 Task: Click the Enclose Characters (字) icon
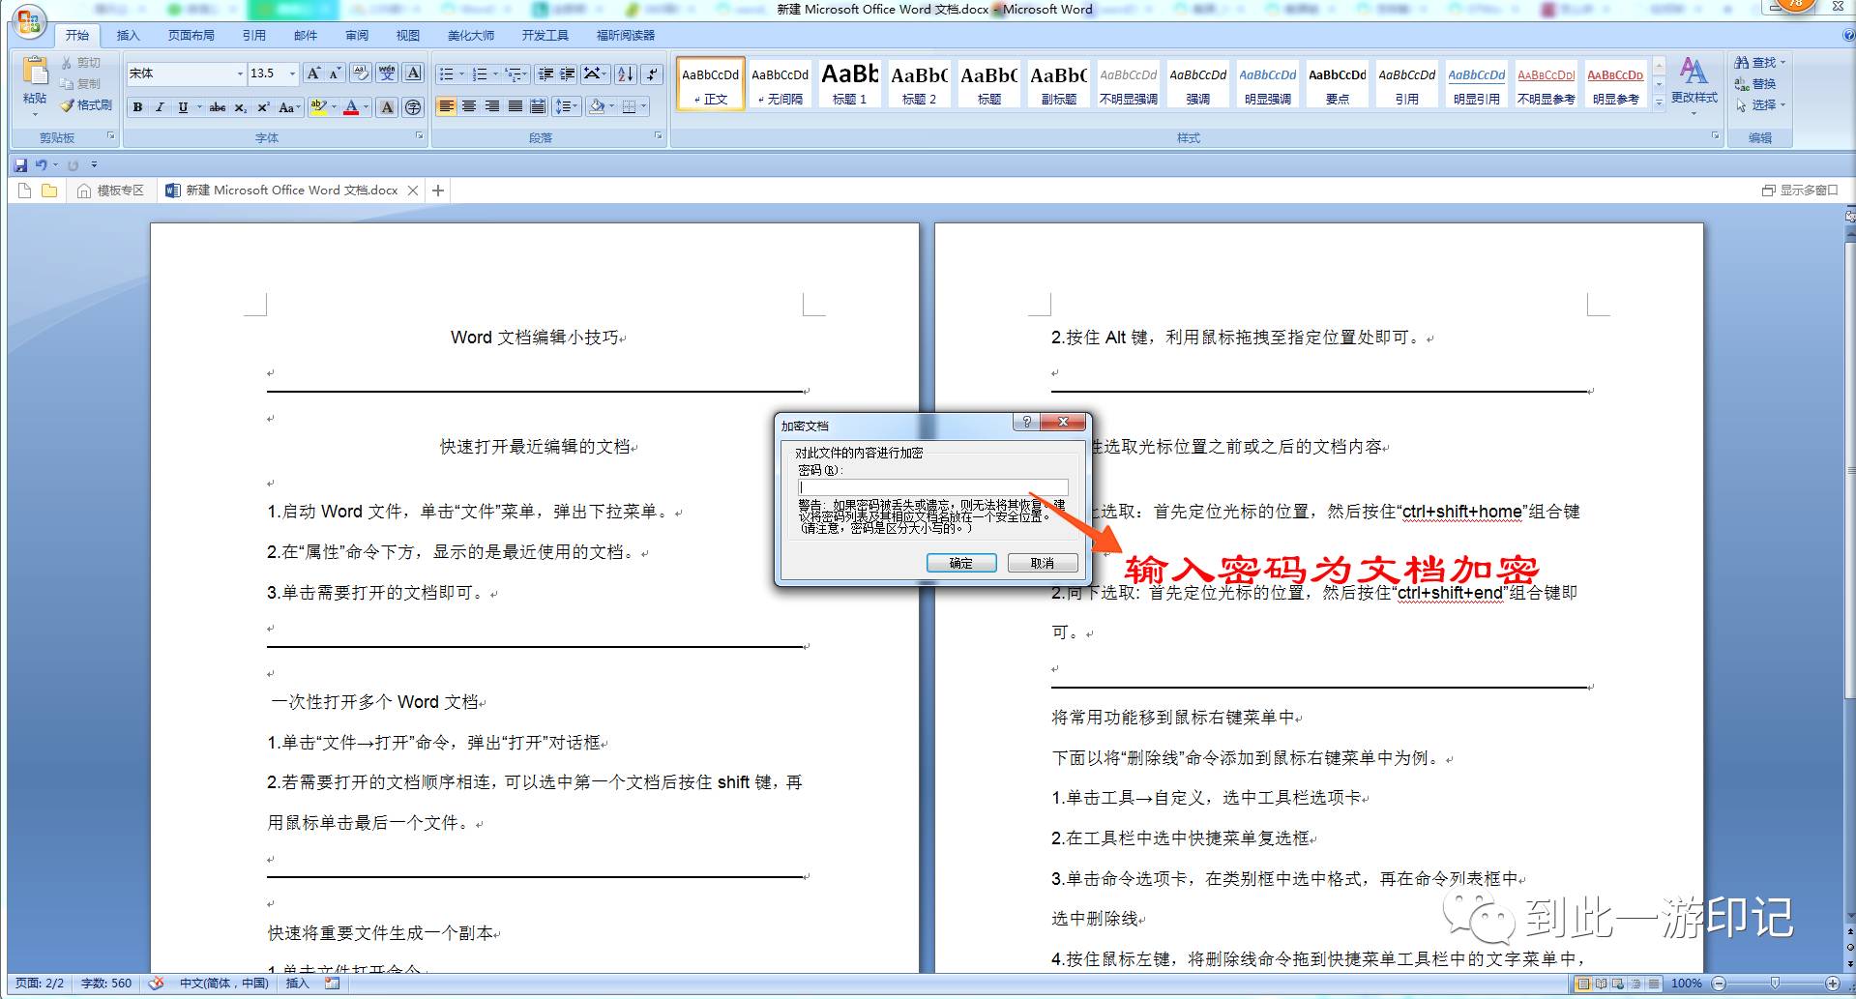413,107
